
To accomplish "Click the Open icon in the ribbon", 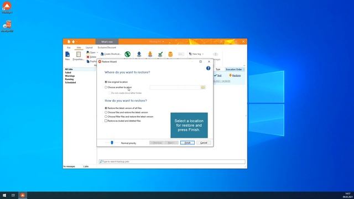I will [x=88, y=53].
